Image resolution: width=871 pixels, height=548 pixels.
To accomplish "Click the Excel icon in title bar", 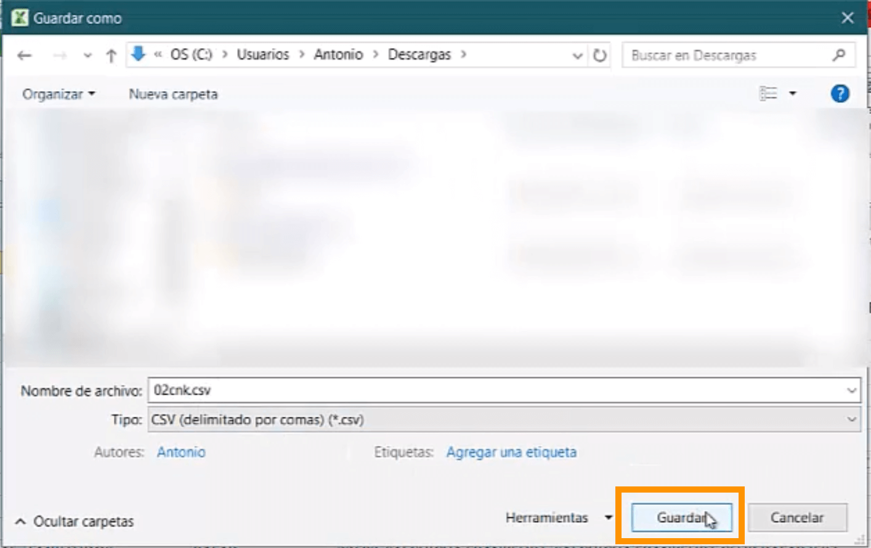I will click(20, 18).
